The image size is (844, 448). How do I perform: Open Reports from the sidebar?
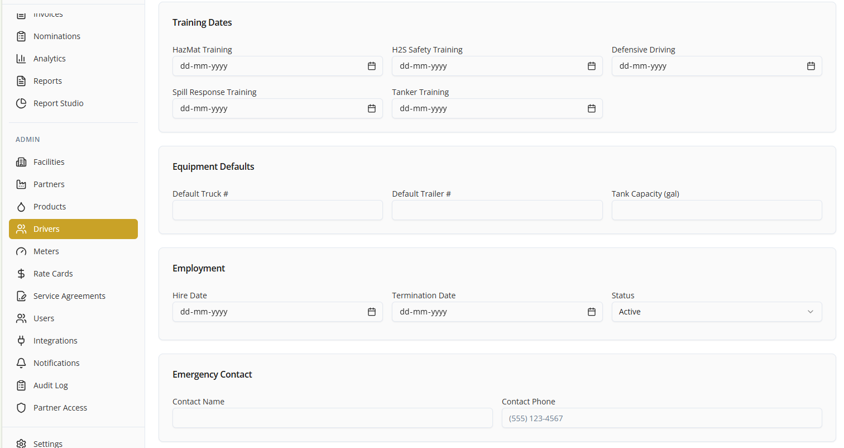click(73, 81)
